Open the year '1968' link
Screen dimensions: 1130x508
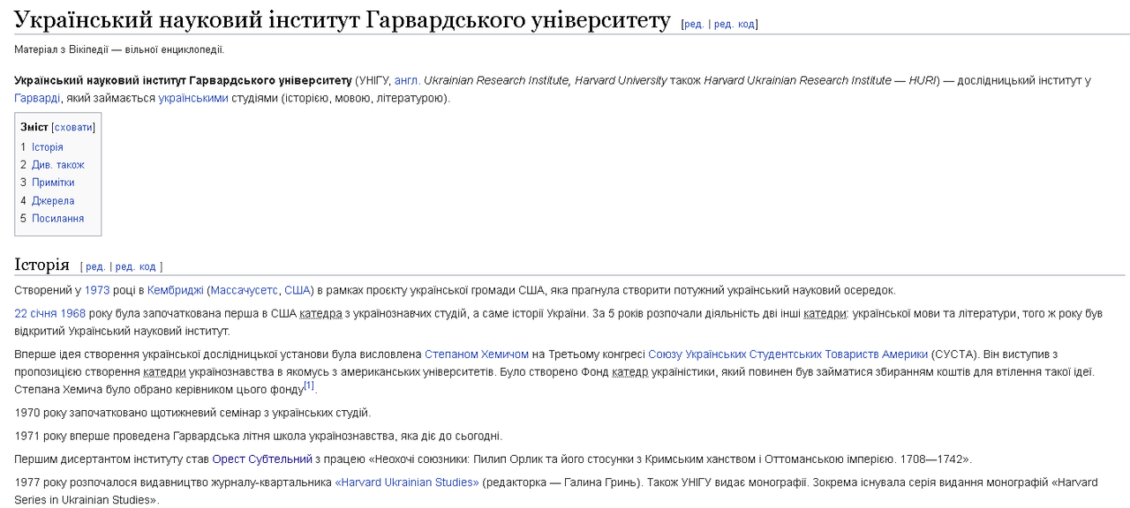[73, 313]
